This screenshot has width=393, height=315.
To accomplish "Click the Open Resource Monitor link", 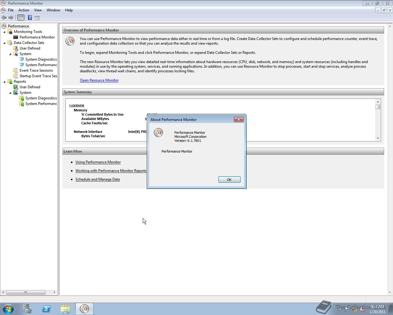I will pos(99,80).
